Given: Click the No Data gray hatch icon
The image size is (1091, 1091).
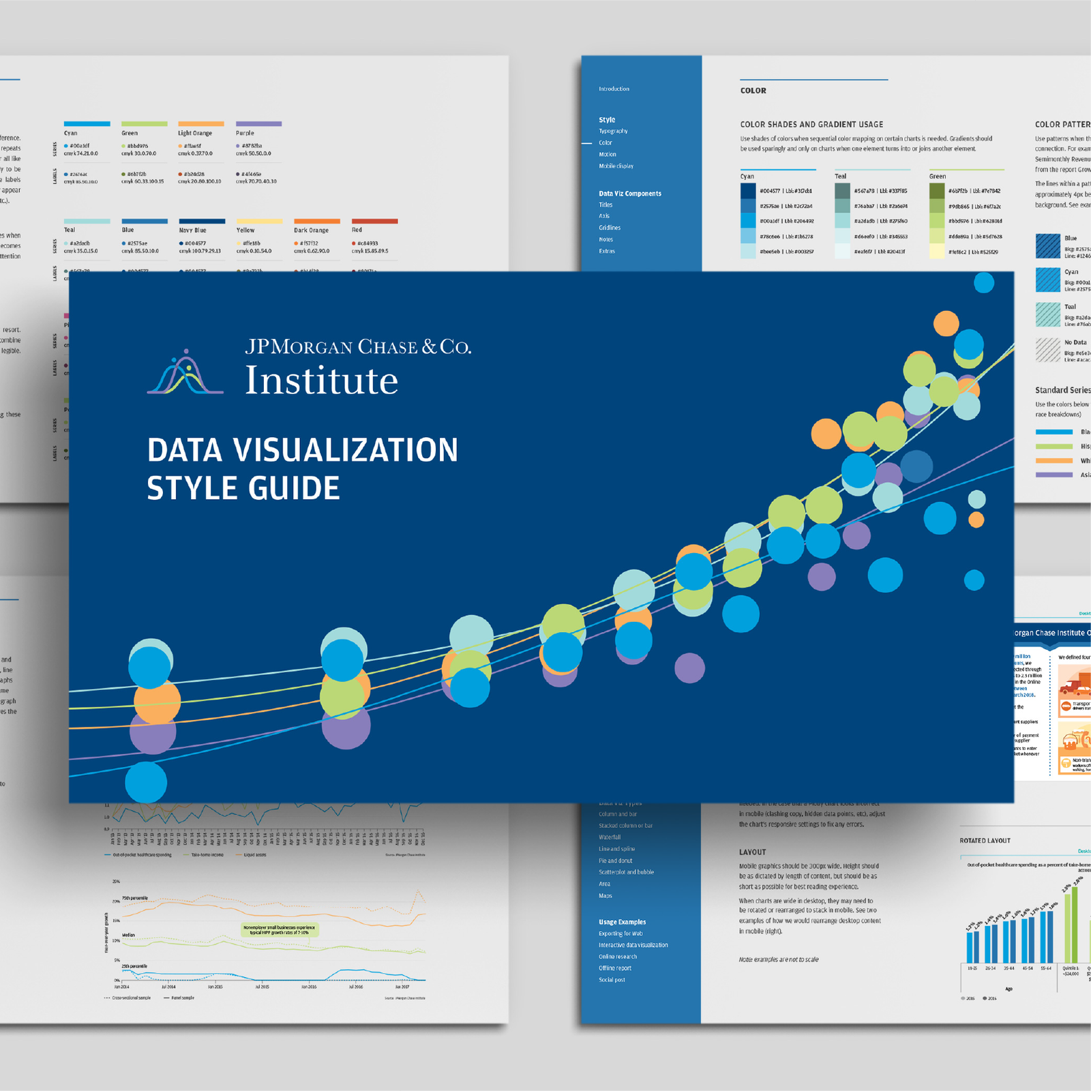Looking at the screenshot, I should (1047, 349).
